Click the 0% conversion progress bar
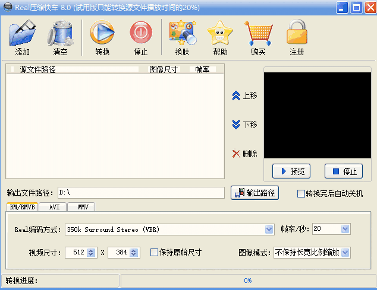Screen dimensions: 377x290 coord(248,281)
